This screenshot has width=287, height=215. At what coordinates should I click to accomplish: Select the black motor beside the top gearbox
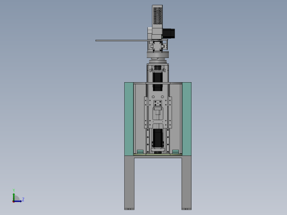tap(168, 33)
